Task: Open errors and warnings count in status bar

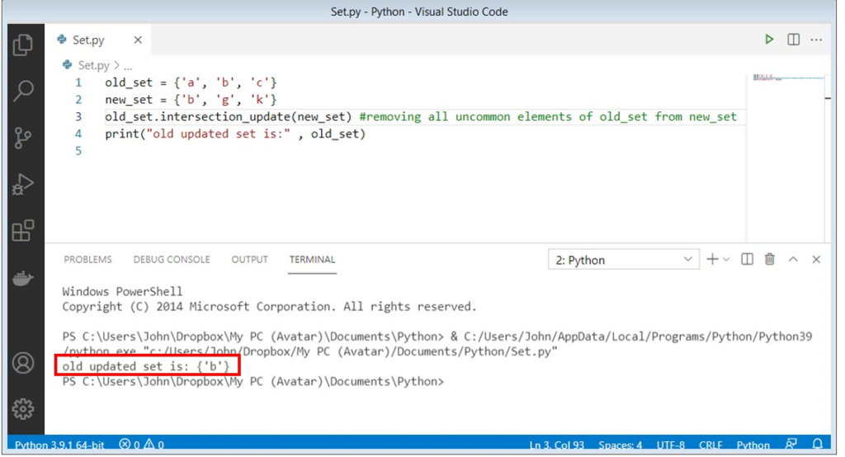Action: click(x=142, y=445)
